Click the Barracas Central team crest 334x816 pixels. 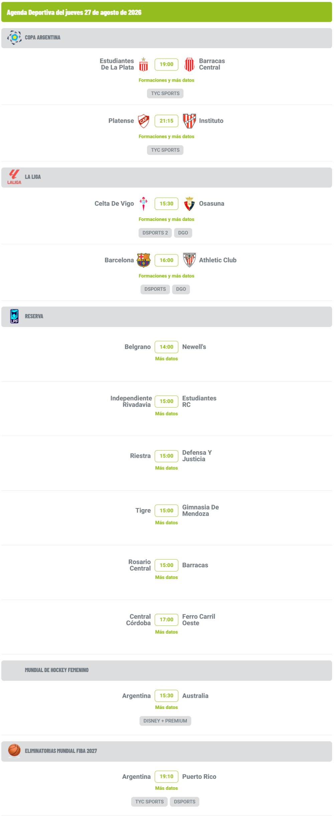coord(189,64)
